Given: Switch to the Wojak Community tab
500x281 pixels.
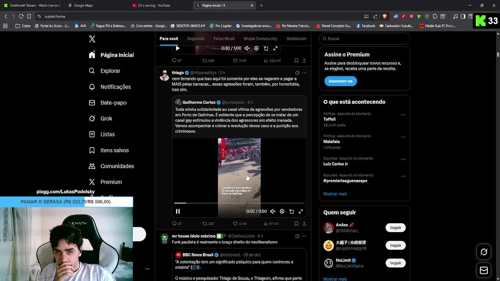Looking at the screenshot, I should (261, 39).
